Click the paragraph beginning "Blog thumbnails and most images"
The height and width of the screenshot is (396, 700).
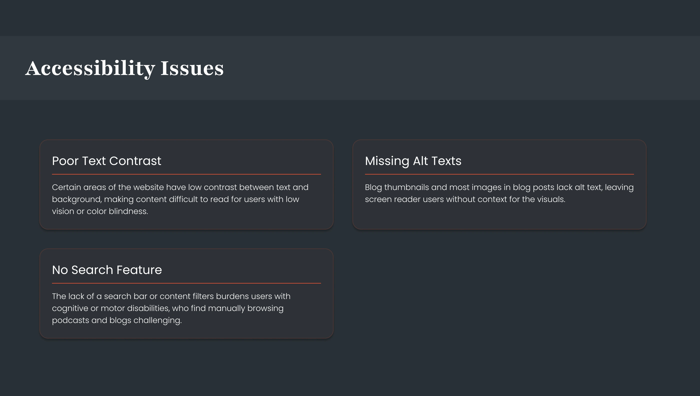pyautogui.click(x=499, y=193)
